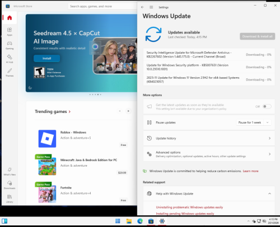Open Downloads in Store sidebar
The image size is (280, 227).
pos(10,185)
